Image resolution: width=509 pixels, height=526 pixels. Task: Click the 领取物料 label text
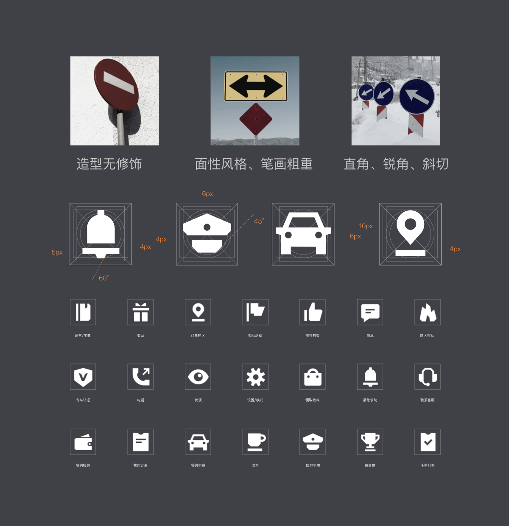pyautogui.click(x=313, y=400)
